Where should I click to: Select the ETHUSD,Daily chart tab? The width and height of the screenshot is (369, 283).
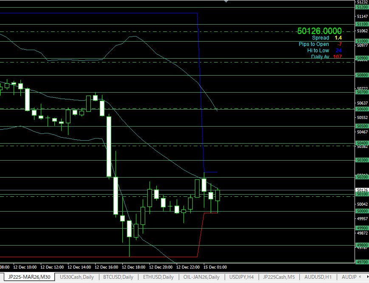[x=158, y=277]
